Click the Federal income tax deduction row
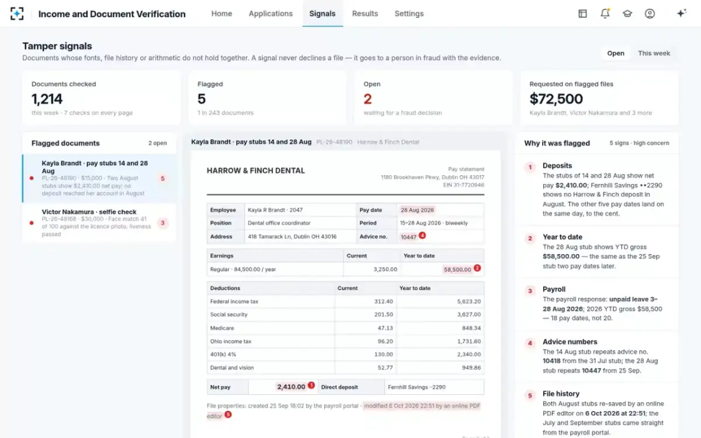 (x=345, y=301)
